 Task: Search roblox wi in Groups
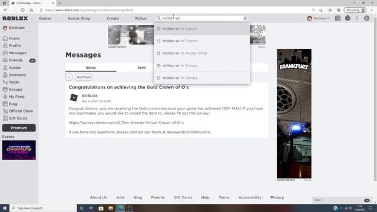pyautogui.click(x=201, y=65)
